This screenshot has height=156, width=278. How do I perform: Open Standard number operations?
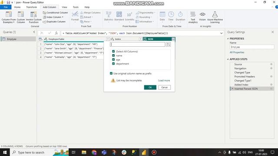tap(119, 16)
